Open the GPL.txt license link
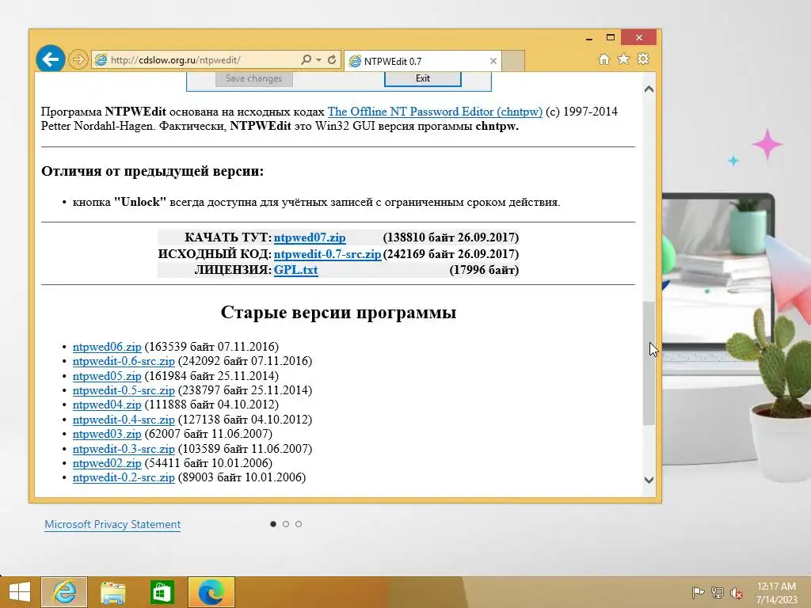811x608 pixels. coord(295,270)
